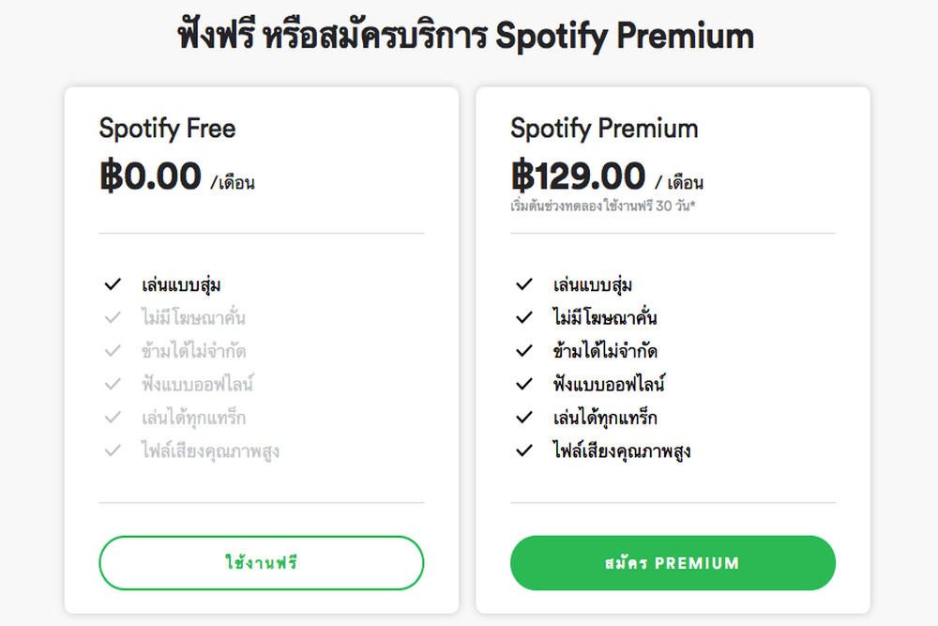Click grey checkmark beside ไม่มีโฆษณาคั่น in Free plan
Viewport: 938px width, 626px height.
point(113,317)
